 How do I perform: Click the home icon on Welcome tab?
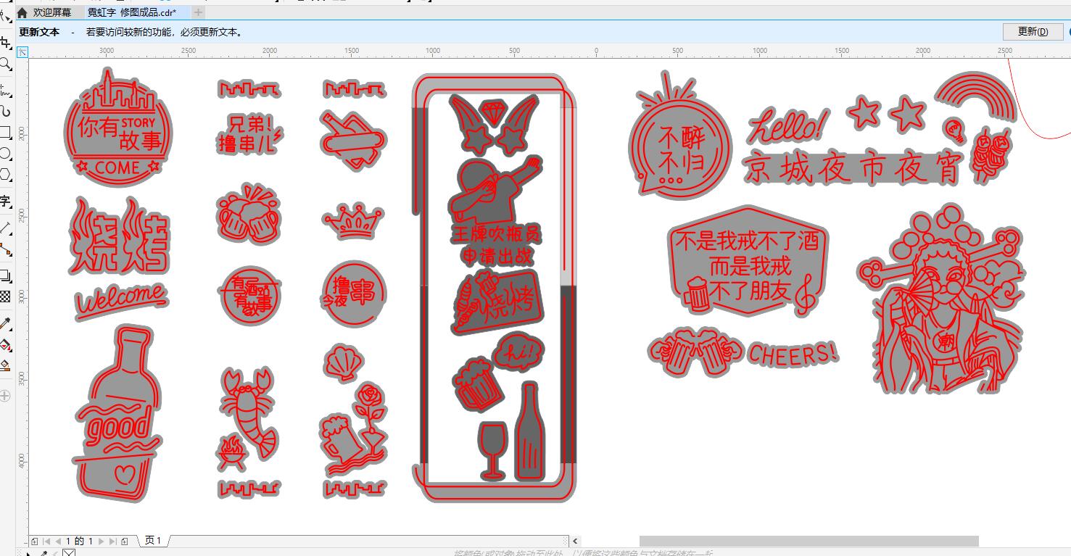point(22,12)
